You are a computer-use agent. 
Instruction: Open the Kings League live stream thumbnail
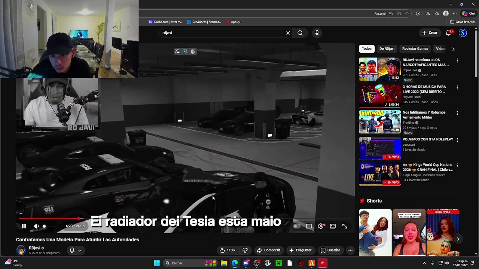point(380,174)
